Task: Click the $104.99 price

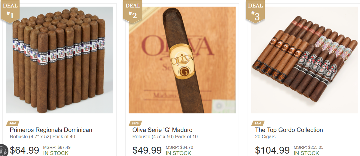Action: 272,151
